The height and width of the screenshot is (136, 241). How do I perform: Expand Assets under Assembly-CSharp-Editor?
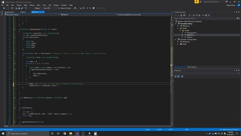click(x=178, y=44)
